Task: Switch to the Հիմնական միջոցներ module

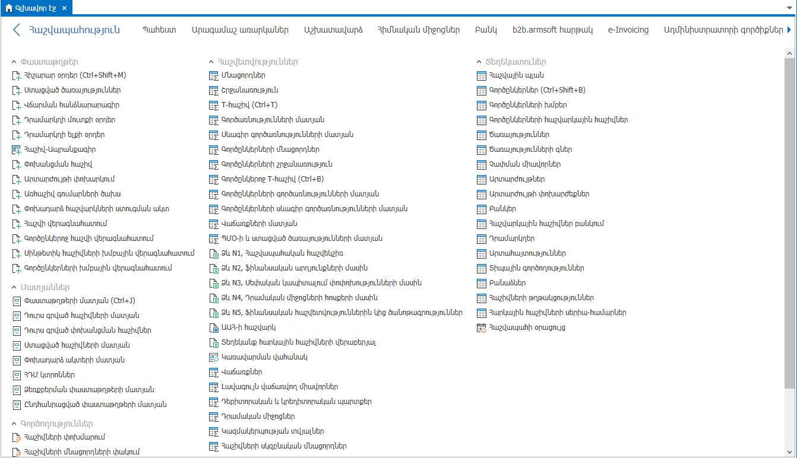Action: pos(418,30)
